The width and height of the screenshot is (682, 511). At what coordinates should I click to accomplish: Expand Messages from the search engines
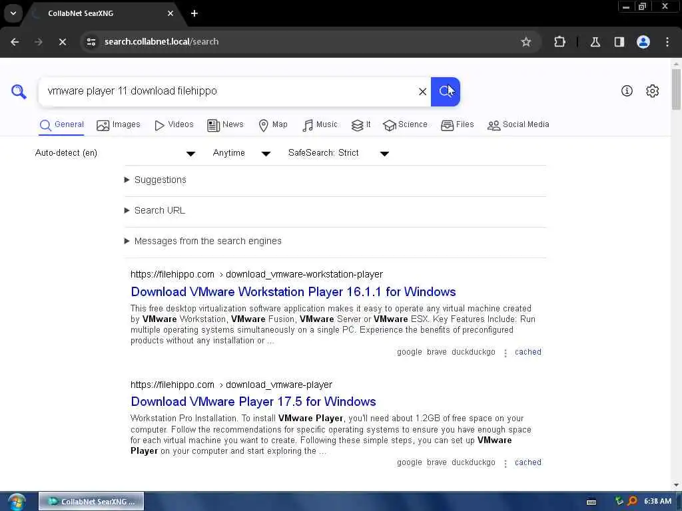tap(203, 241)
